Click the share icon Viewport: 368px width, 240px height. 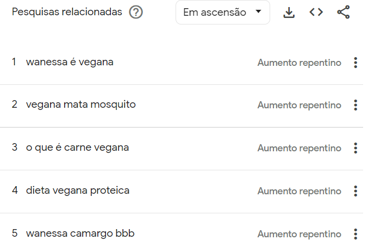[x=344, y=13]
